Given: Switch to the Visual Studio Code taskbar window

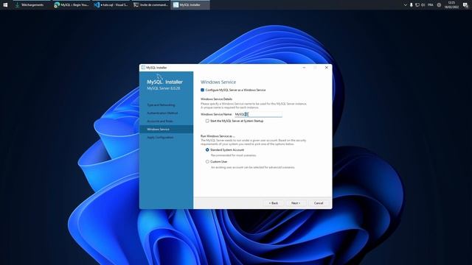Looking at the screenshot, I should coord(111,5).
